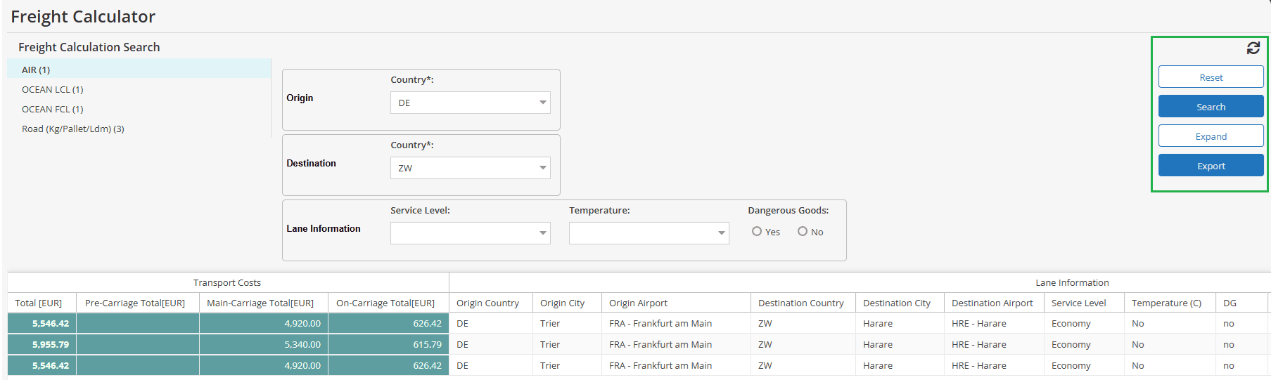Image resolution: width=1271 pixels, height=380 pixels.
Task: Click the Total [EUR] column header
Action: (42, 303)
